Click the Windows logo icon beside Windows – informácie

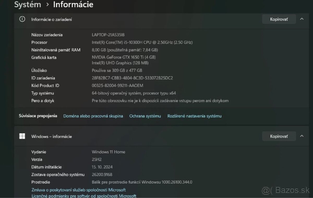click(x=22, y=136)
